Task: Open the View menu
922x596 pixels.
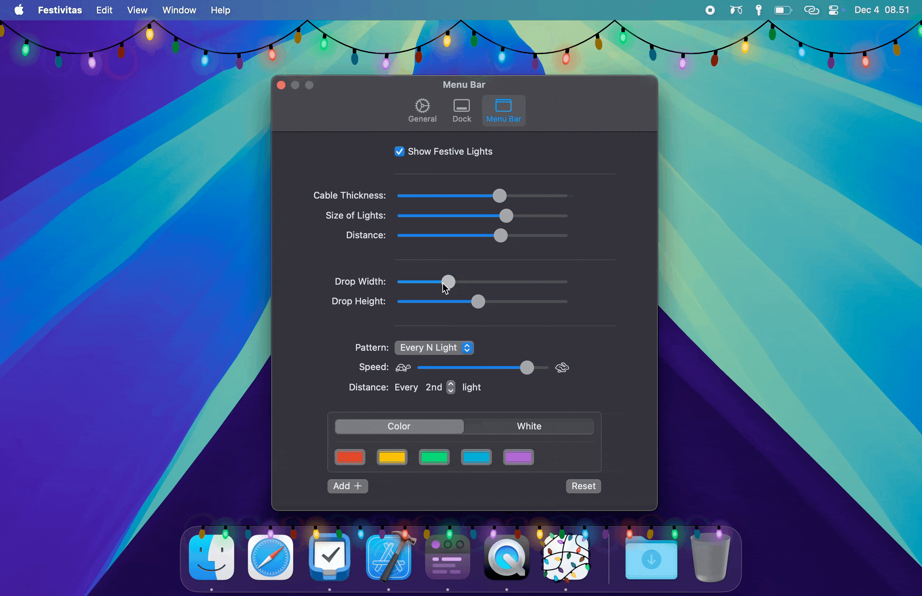Action: [137, 10]
